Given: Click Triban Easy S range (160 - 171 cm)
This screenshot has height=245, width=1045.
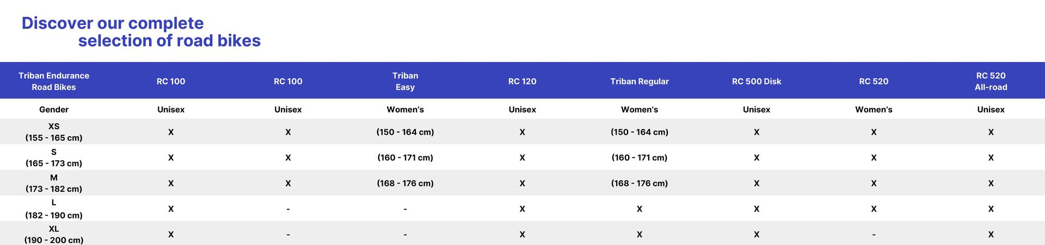Looking at the screenshot, I should 405,158.
